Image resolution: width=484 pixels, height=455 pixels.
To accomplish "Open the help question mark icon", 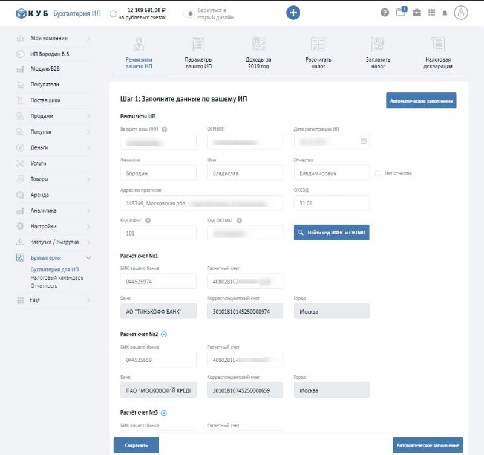I will [385, 13].
